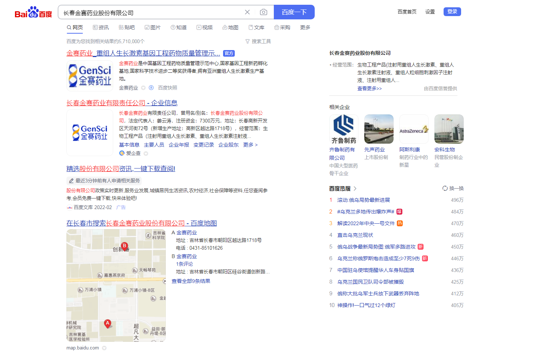Open 百度首页 link

407,12
